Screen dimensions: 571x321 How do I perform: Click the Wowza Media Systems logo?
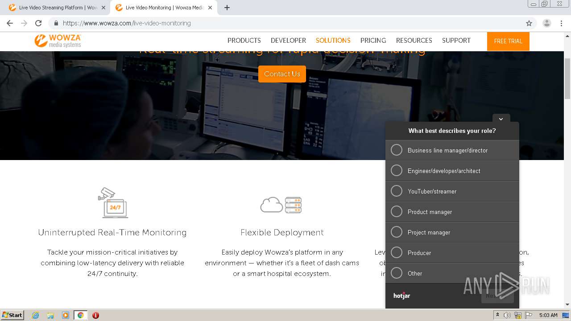58,41
